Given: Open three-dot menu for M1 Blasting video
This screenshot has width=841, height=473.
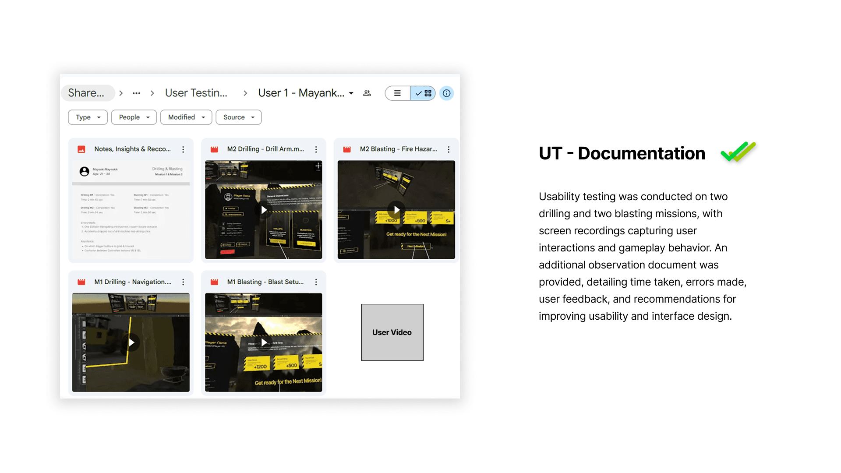Looking at the screenshot, I should click(316, 282).
